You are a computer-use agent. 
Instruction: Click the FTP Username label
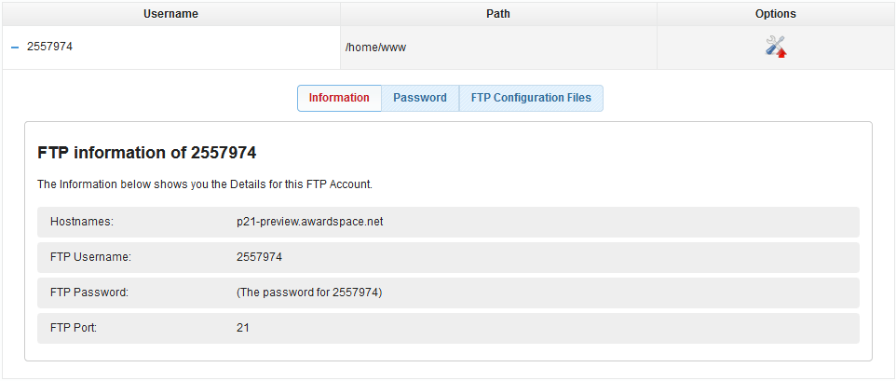pyautogui.click(x=90, y=257)
